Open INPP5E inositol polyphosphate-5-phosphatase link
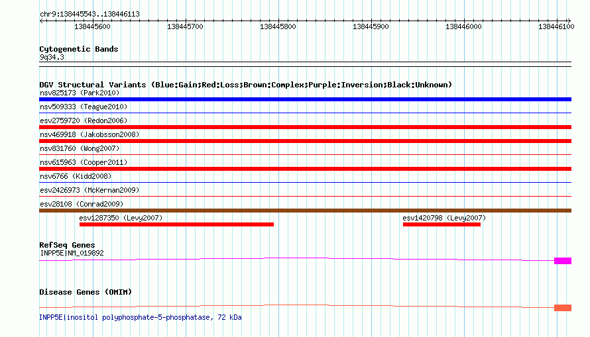This screenshot has width=590, height=337. (141, 317)
